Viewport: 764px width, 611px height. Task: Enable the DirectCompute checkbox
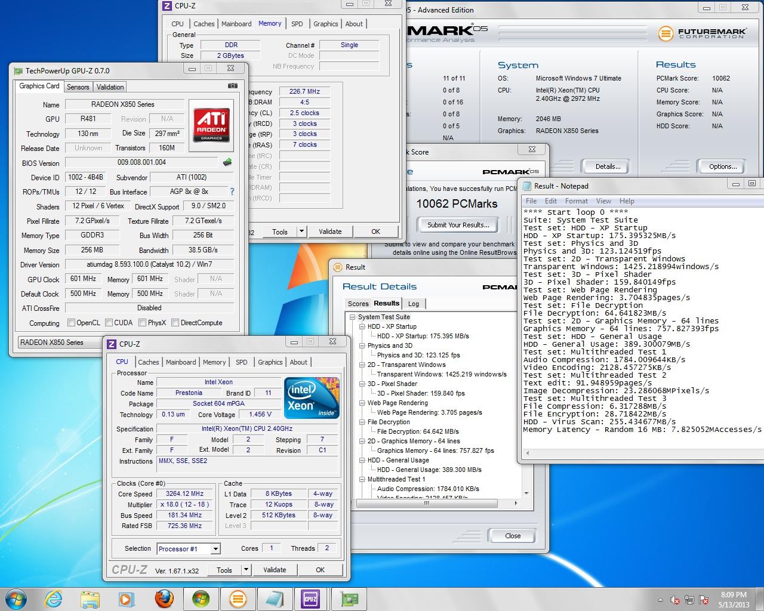click(x=175, y=323)
